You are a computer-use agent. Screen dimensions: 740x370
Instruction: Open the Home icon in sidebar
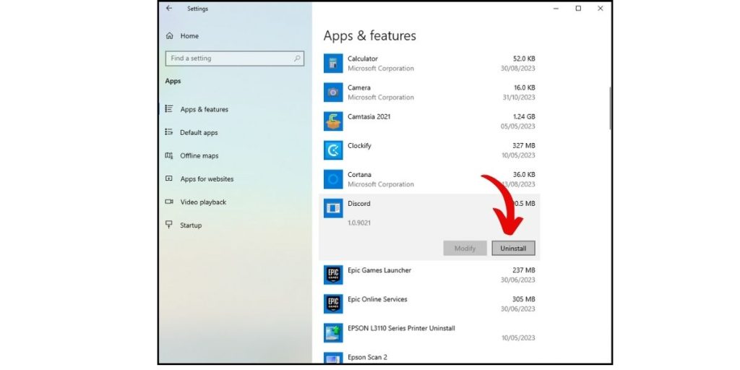[170, 36]
